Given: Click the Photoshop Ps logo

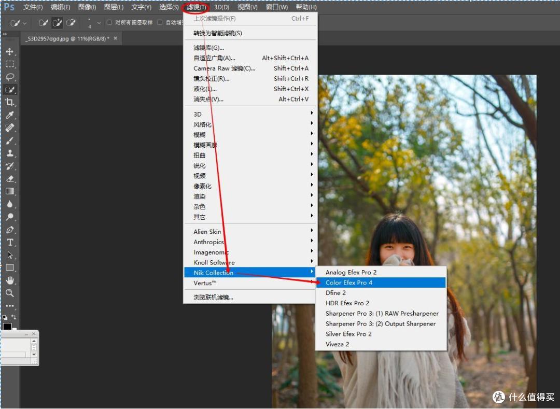Looking at the screenshot, I should click(x=9, y=6).
